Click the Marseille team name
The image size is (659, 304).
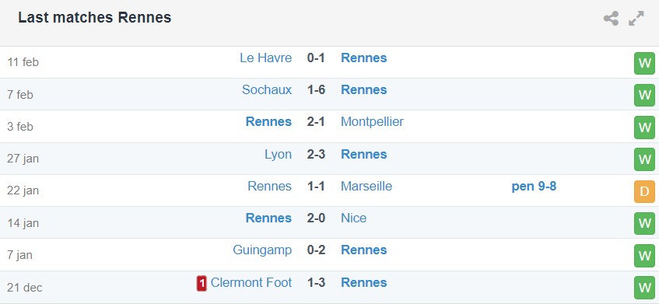coord(366,187)
